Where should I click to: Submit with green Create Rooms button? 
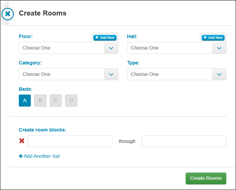coord(206,178)
